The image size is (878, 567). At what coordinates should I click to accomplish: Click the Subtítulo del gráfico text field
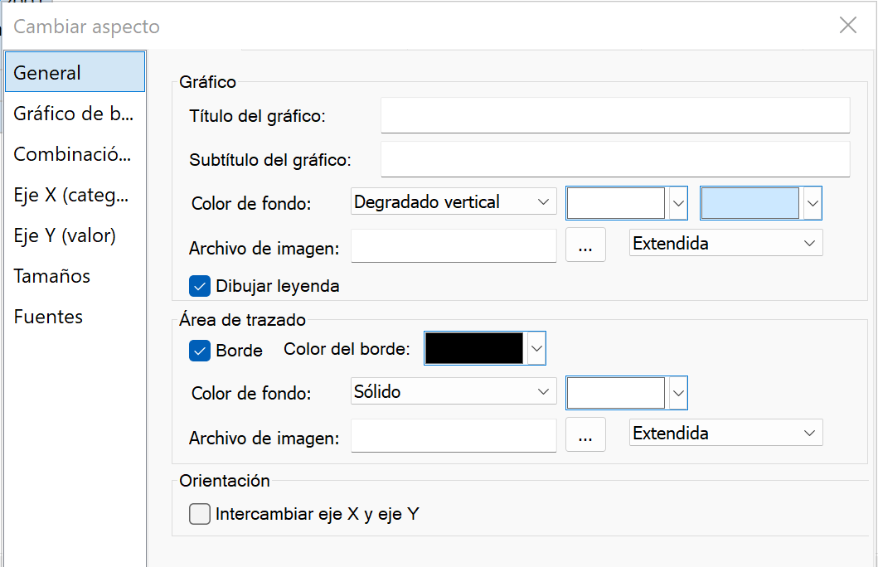615,159
